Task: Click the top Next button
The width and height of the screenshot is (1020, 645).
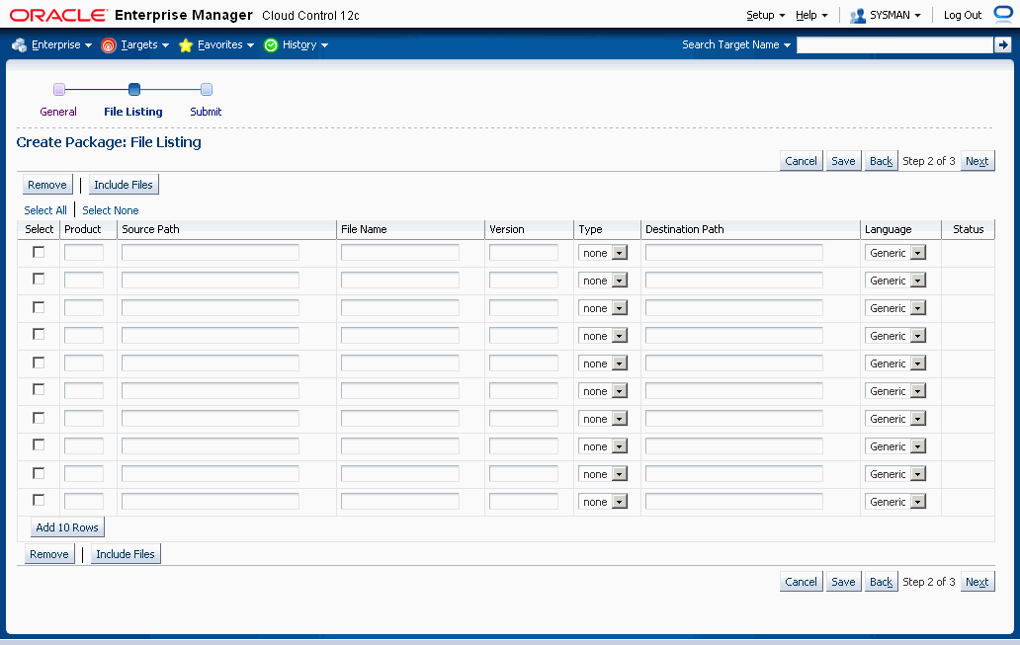Action: coord(977,161)
